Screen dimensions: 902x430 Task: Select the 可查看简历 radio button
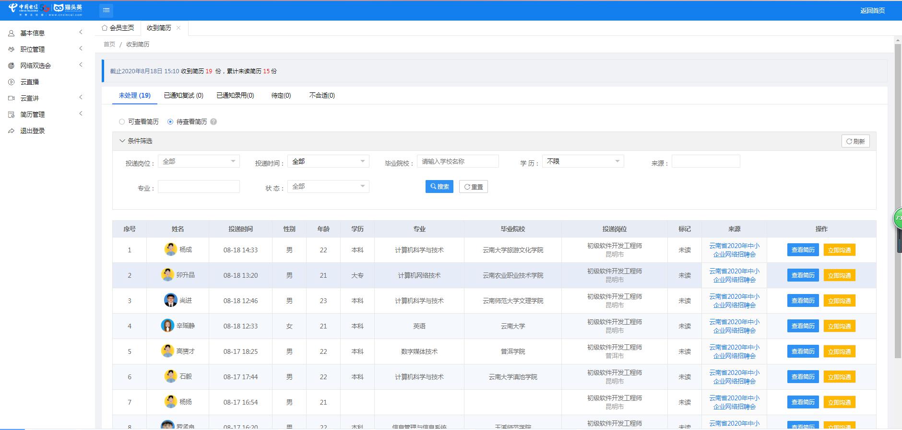pos(122,122)
